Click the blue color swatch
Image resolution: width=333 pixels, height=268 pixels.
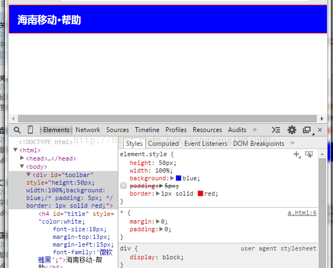pos(179,178)
